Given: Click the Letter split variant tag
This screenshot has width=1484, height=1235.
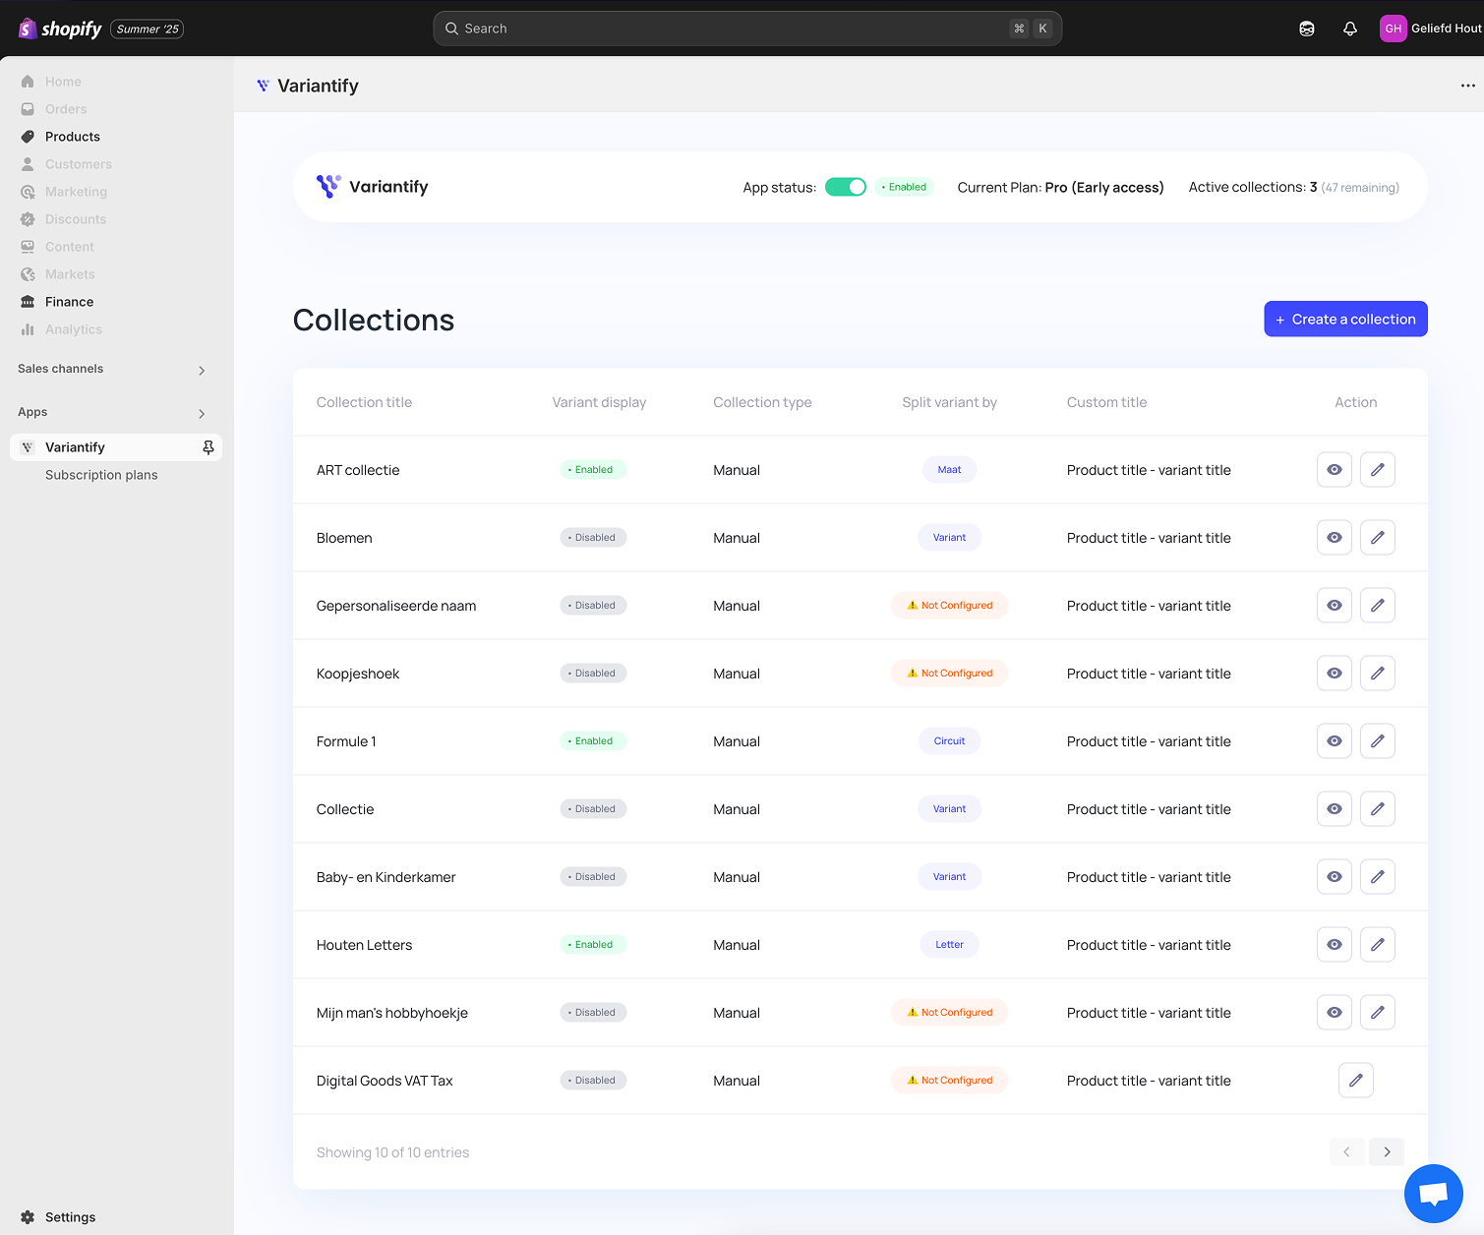Looking at the screenshot, I should 950,945.
